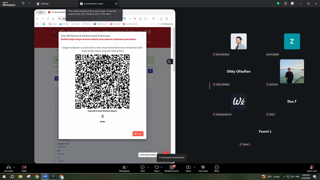Viewport: 320px width, 180px height.
Task: Click Grammarly floating icon
Action: pyautogui.click(x=169, y=61)
